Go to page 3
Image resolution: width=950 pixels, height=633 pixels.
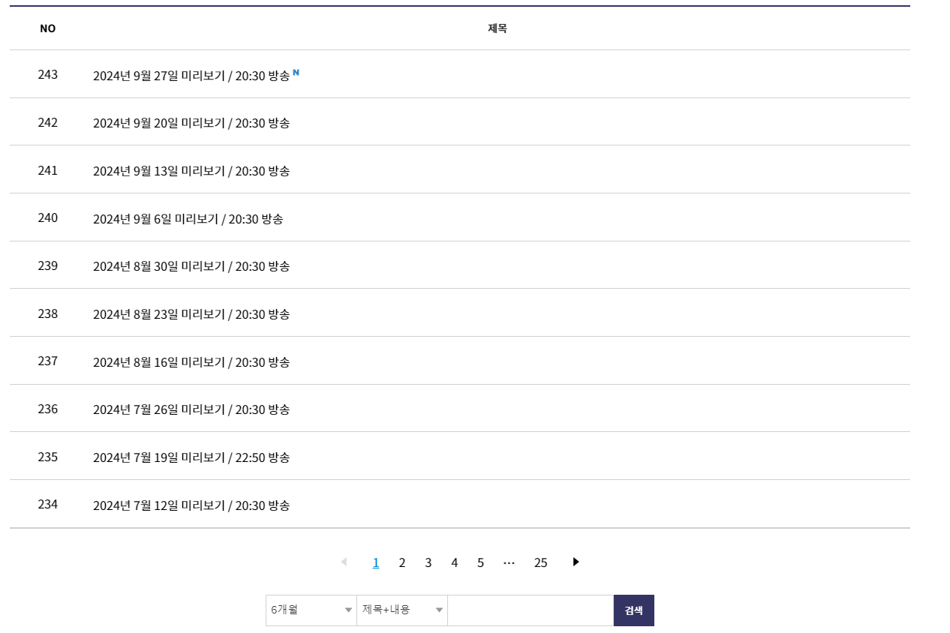coord(428,562)
